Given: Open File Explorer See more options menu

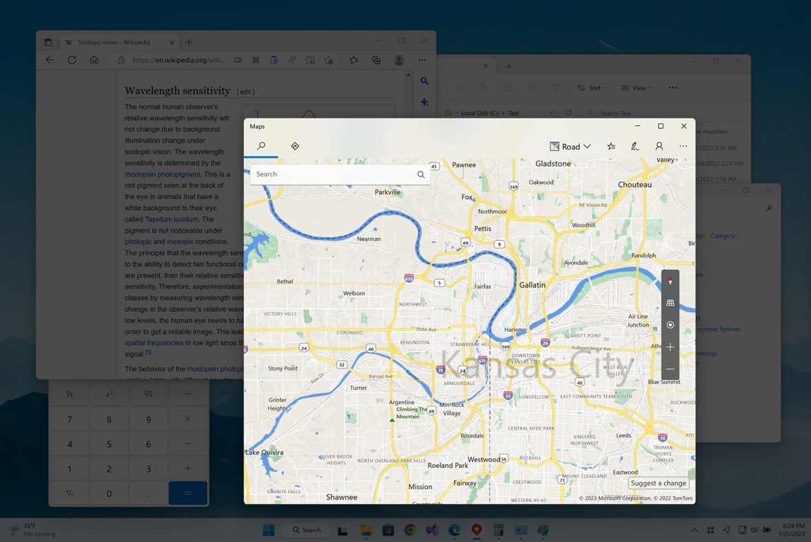Looking at the screenshot, I should pyautogui.click(x=673, y=88).
